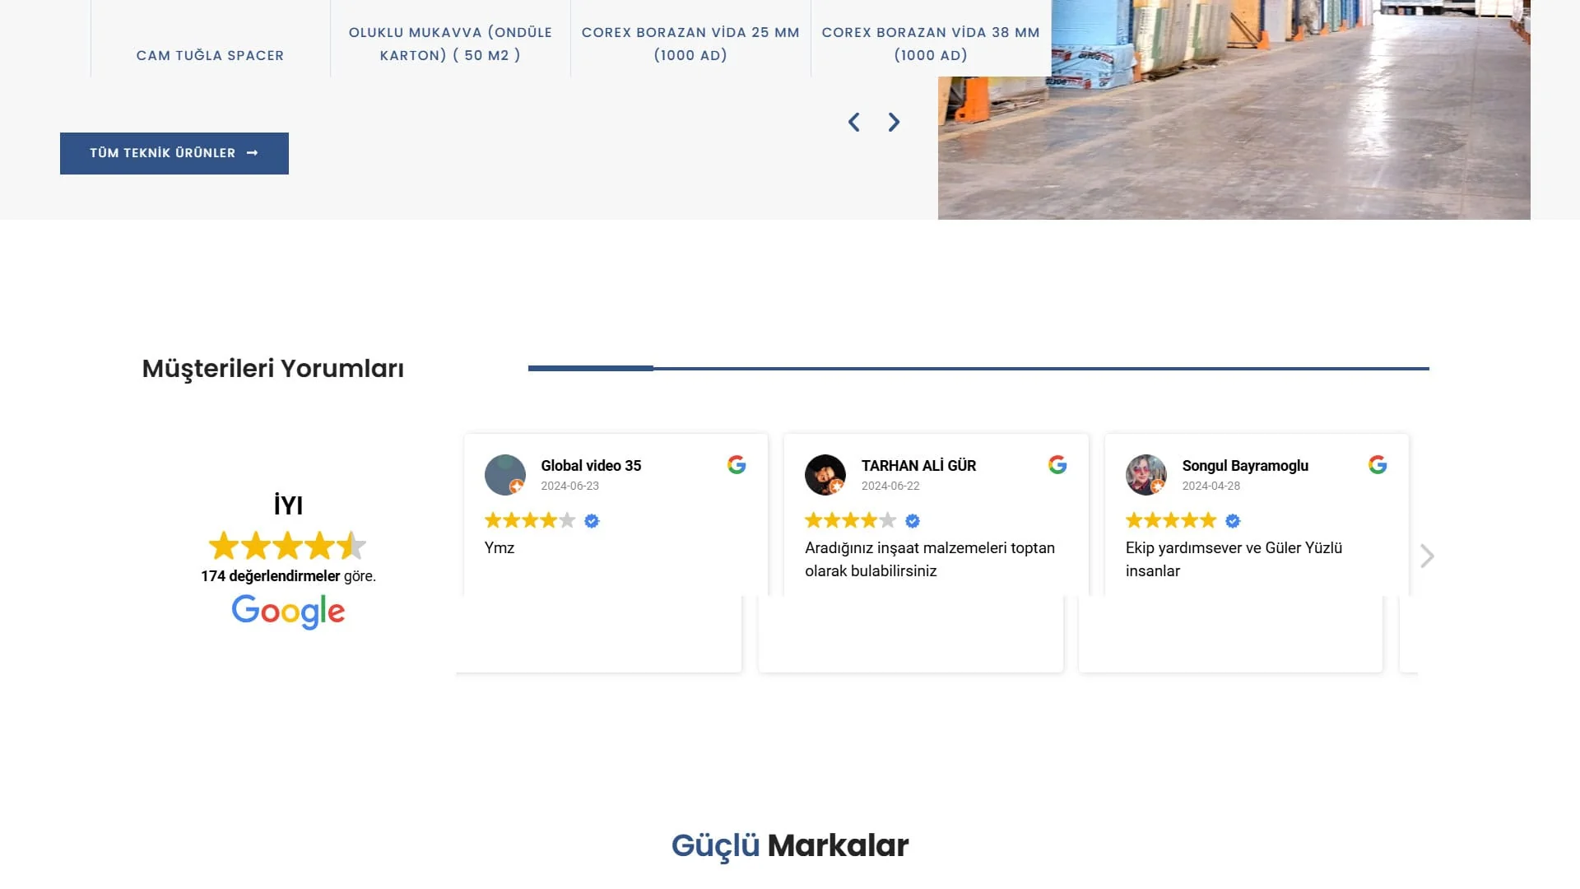Viewport: 1580px width, 889px height.
Task: Click the TÜM TEKNİK ÜRÜNLER button
Action: pyautogui.click(x=174, y=153)
